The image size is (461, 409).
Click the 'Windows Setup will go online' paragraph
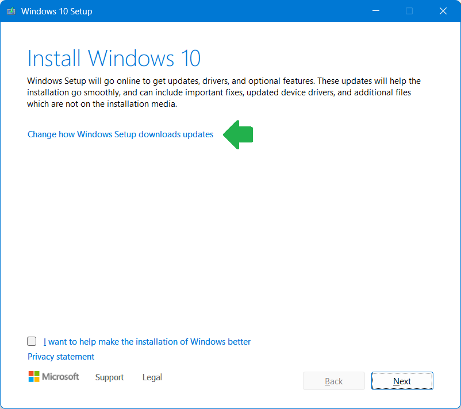point(224,92)
